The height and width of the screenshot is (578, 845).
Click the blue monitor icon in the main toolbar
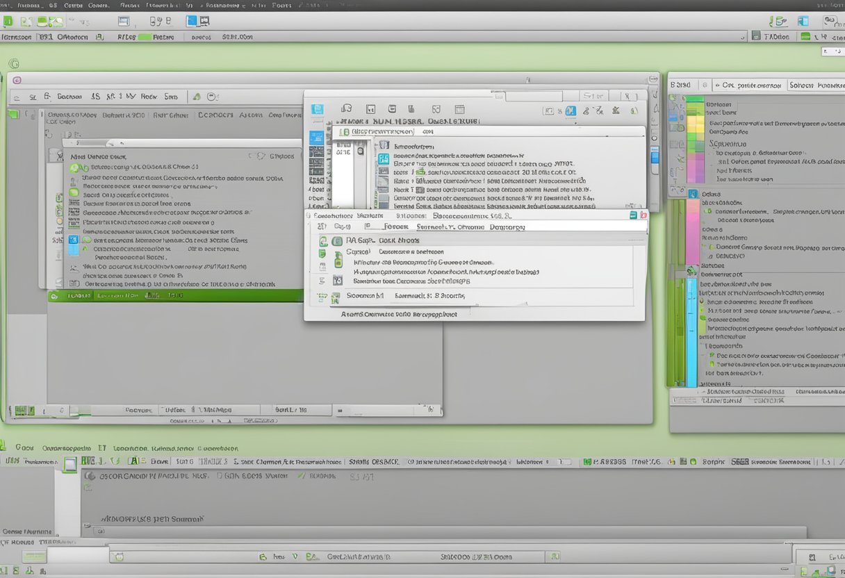[x=192, y=21]
